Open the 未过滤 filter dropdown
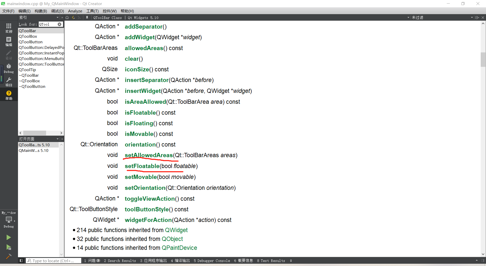This screenshot has width=486, height=266. (x=472, y=17)
